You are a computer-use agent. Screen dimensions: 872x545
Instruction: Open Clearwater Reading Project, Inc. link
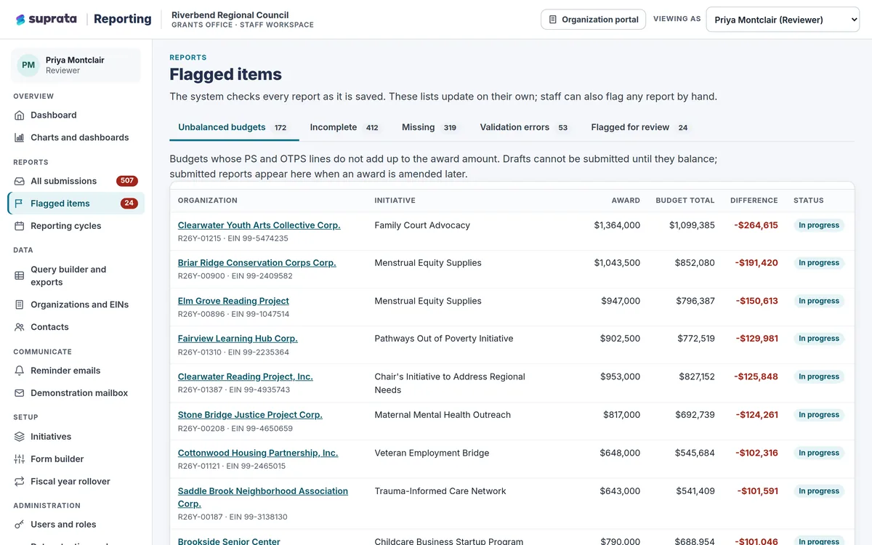tap(246, 376)
